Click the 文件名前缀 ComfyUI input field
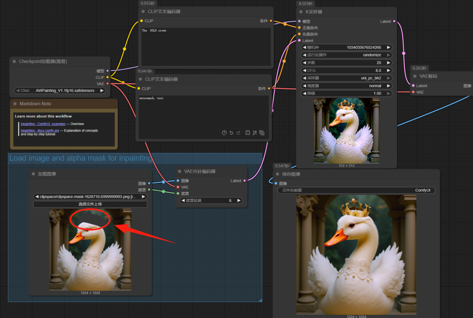The width and height of the screenshot is (473, 318). [x=356, y=191]
